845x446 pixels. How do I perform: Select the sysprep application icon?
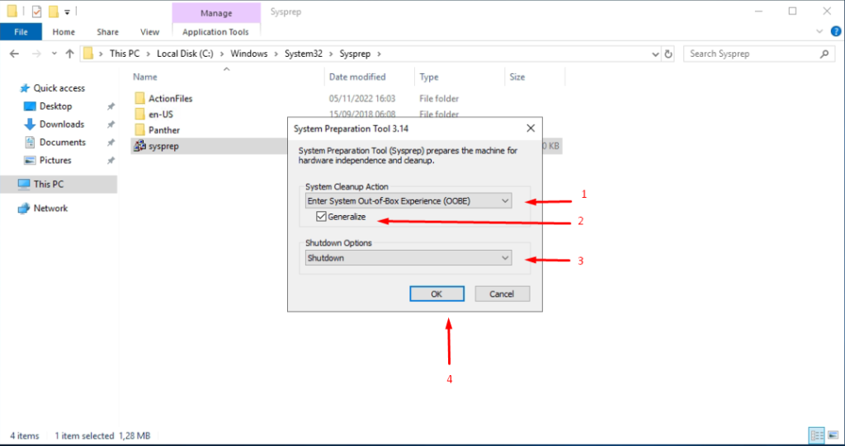[139, 146]
